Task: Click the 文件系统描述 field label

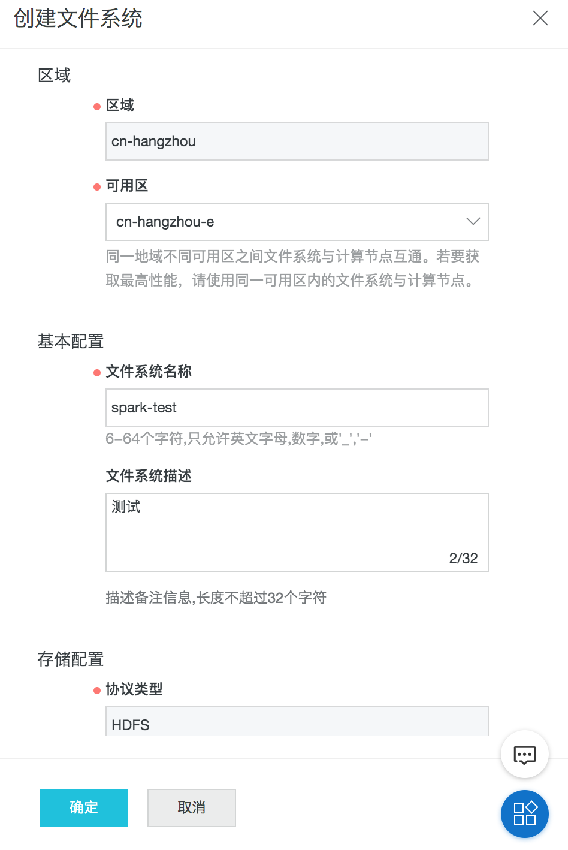Action: pyautogui.click(x=149, y=476)
